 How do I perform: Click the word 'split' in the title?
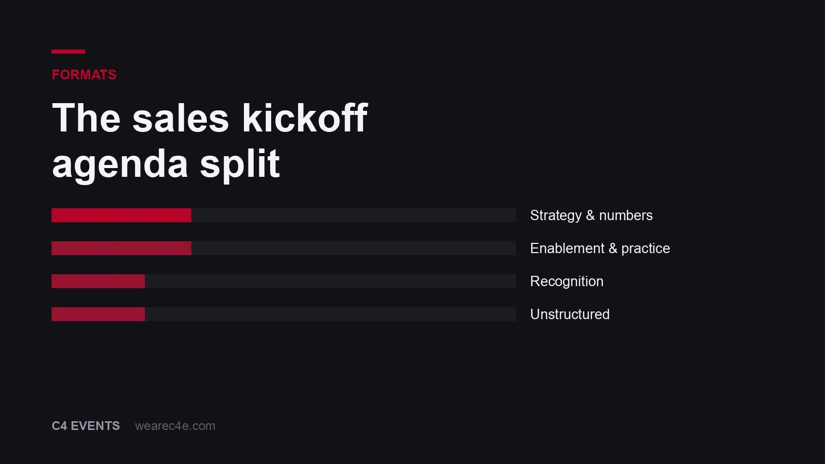pyautogui.click(x=240, y=164)
